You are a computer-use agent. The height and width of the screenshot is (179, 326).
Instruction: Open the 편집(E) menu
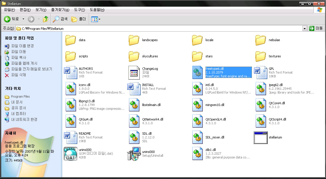click(x=25, y=10)
